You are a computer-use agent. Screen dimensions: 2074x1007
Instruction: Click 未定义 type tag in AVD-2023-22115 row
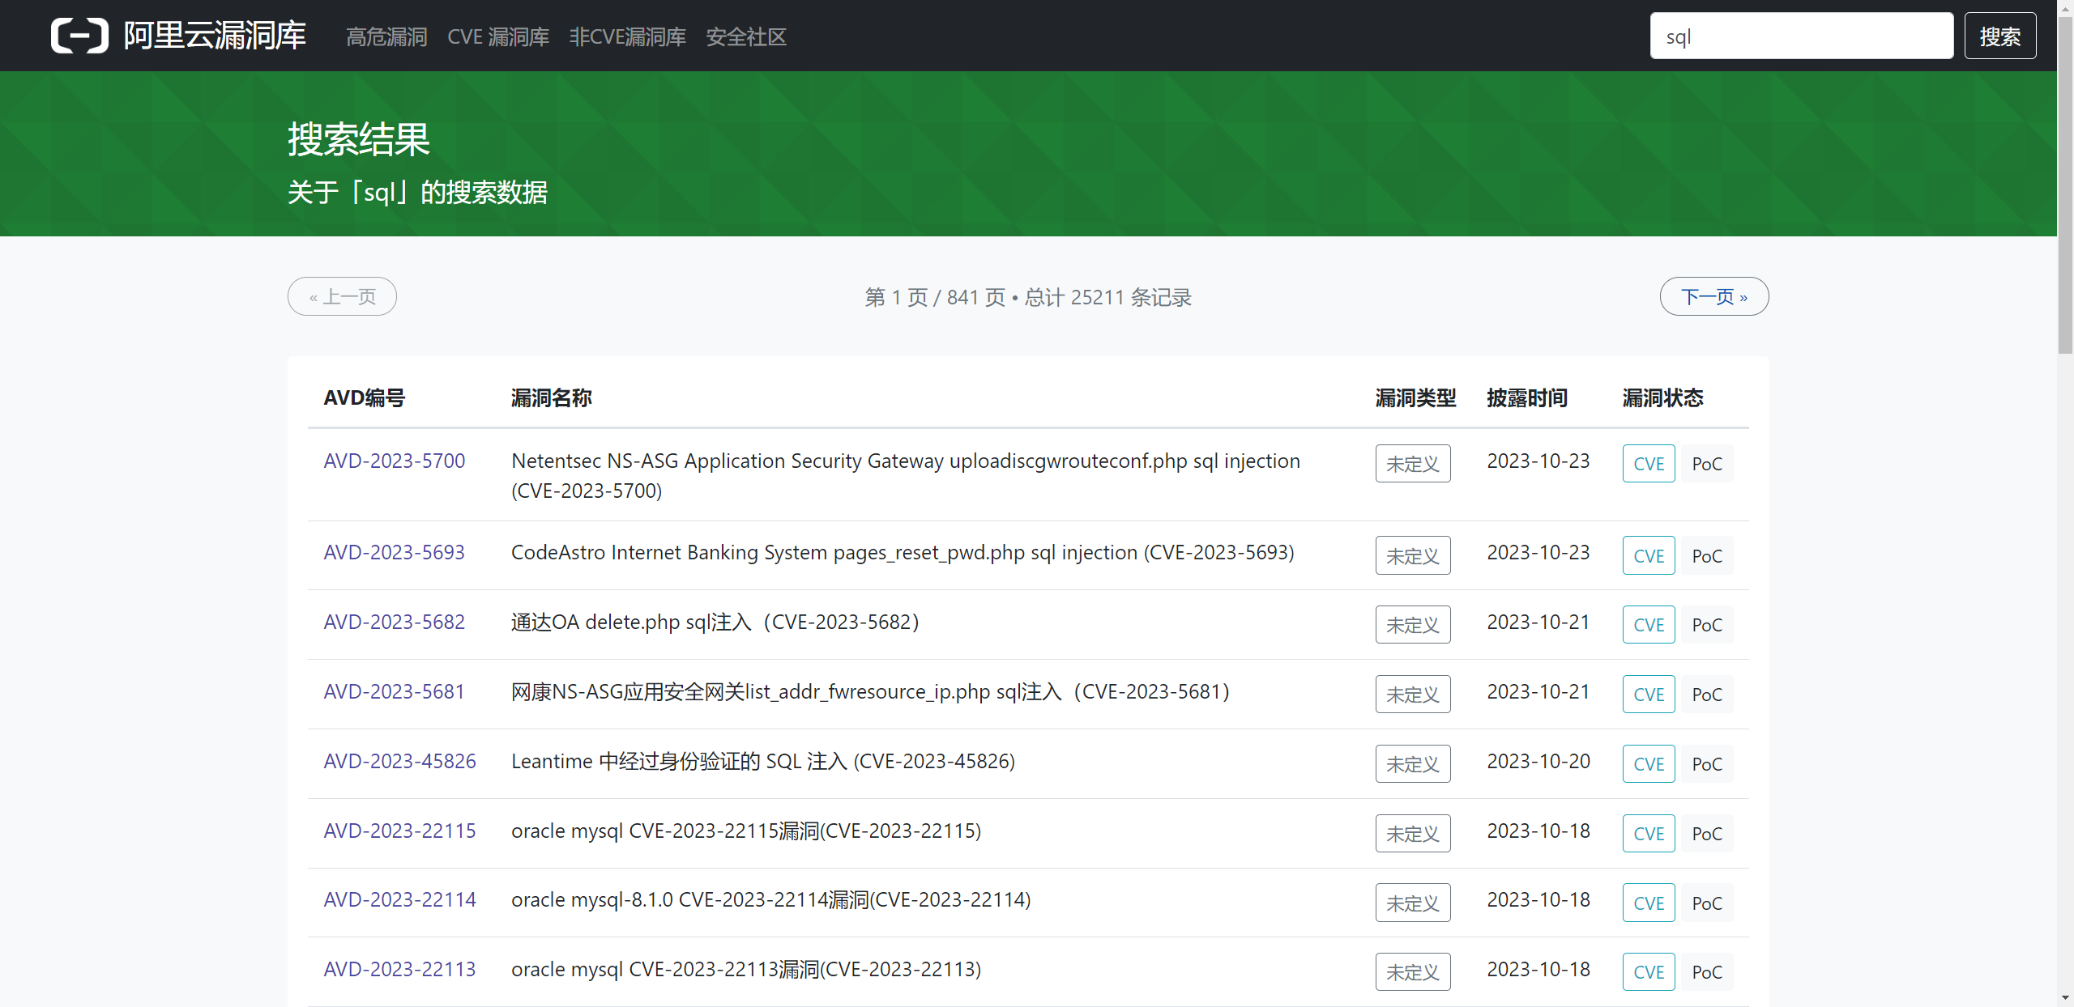[x=1413, y=834]
